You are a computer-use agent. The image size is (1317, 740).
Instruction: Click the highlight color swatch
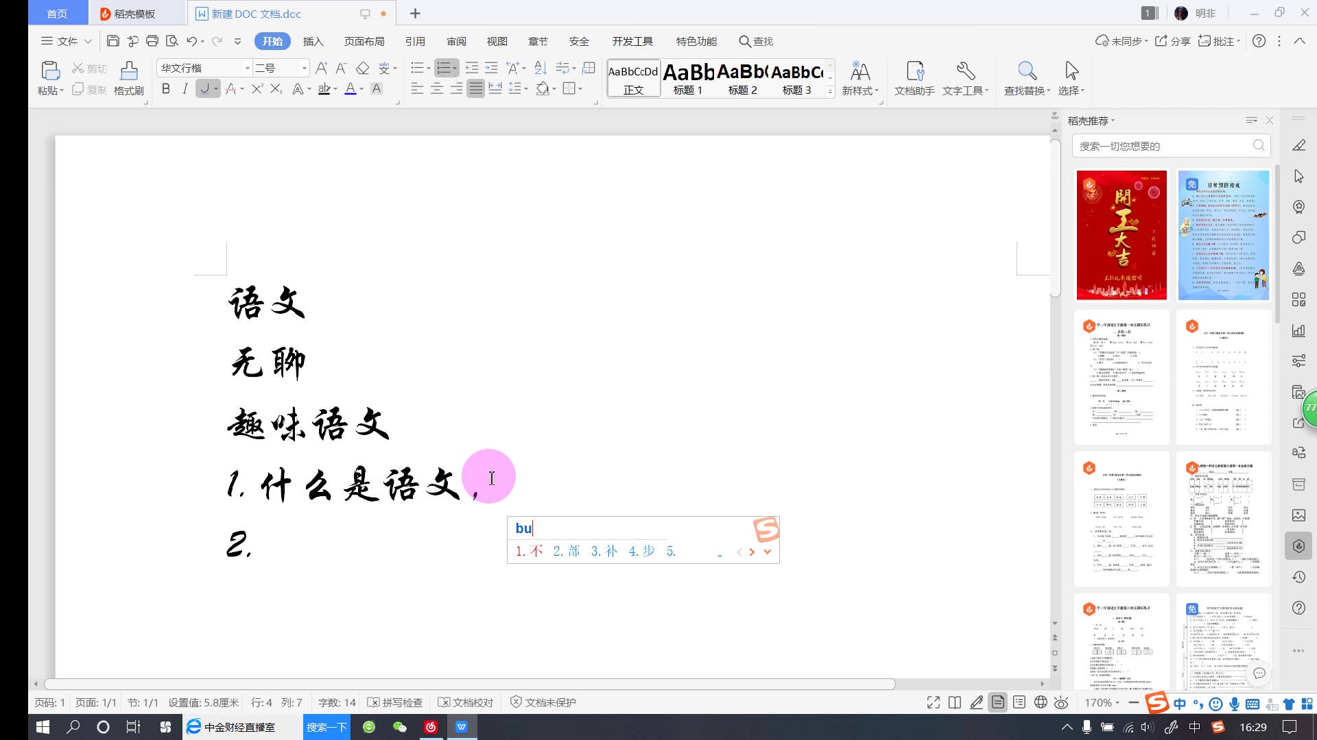(x=324, y=88)
